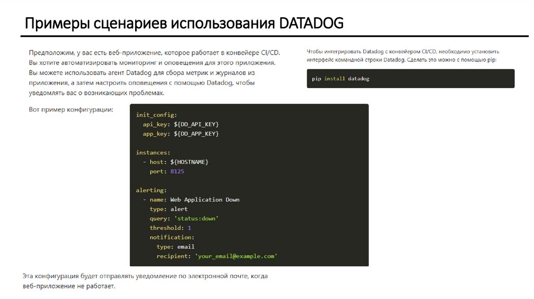The image size is (534, 299).
Task: Click the line 'уведомлять вас о возникающих проблемах.'
Action: point(96,93)
